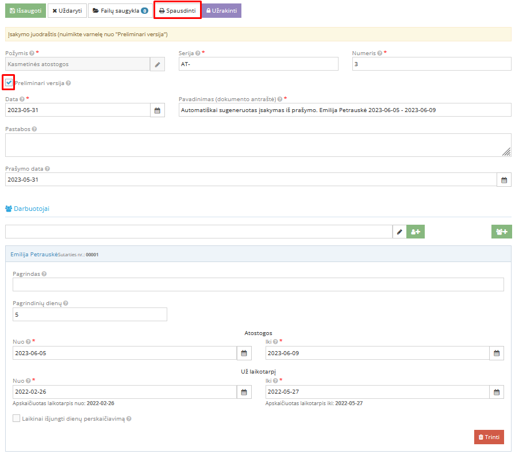
Task: Click add multiple employees group icon button
Action: click(x=501, y=232)
